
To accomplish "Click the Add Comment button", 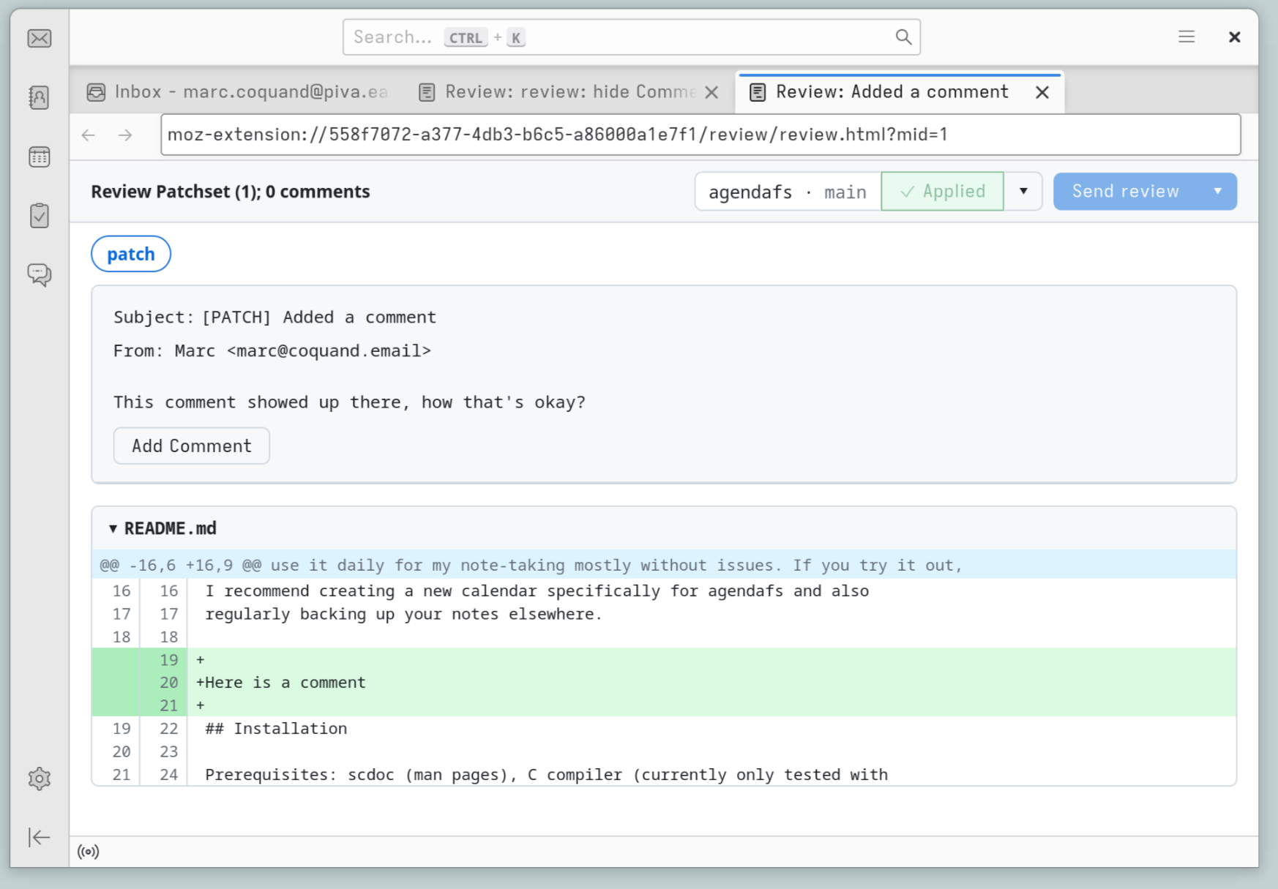I will click(192, 446).
